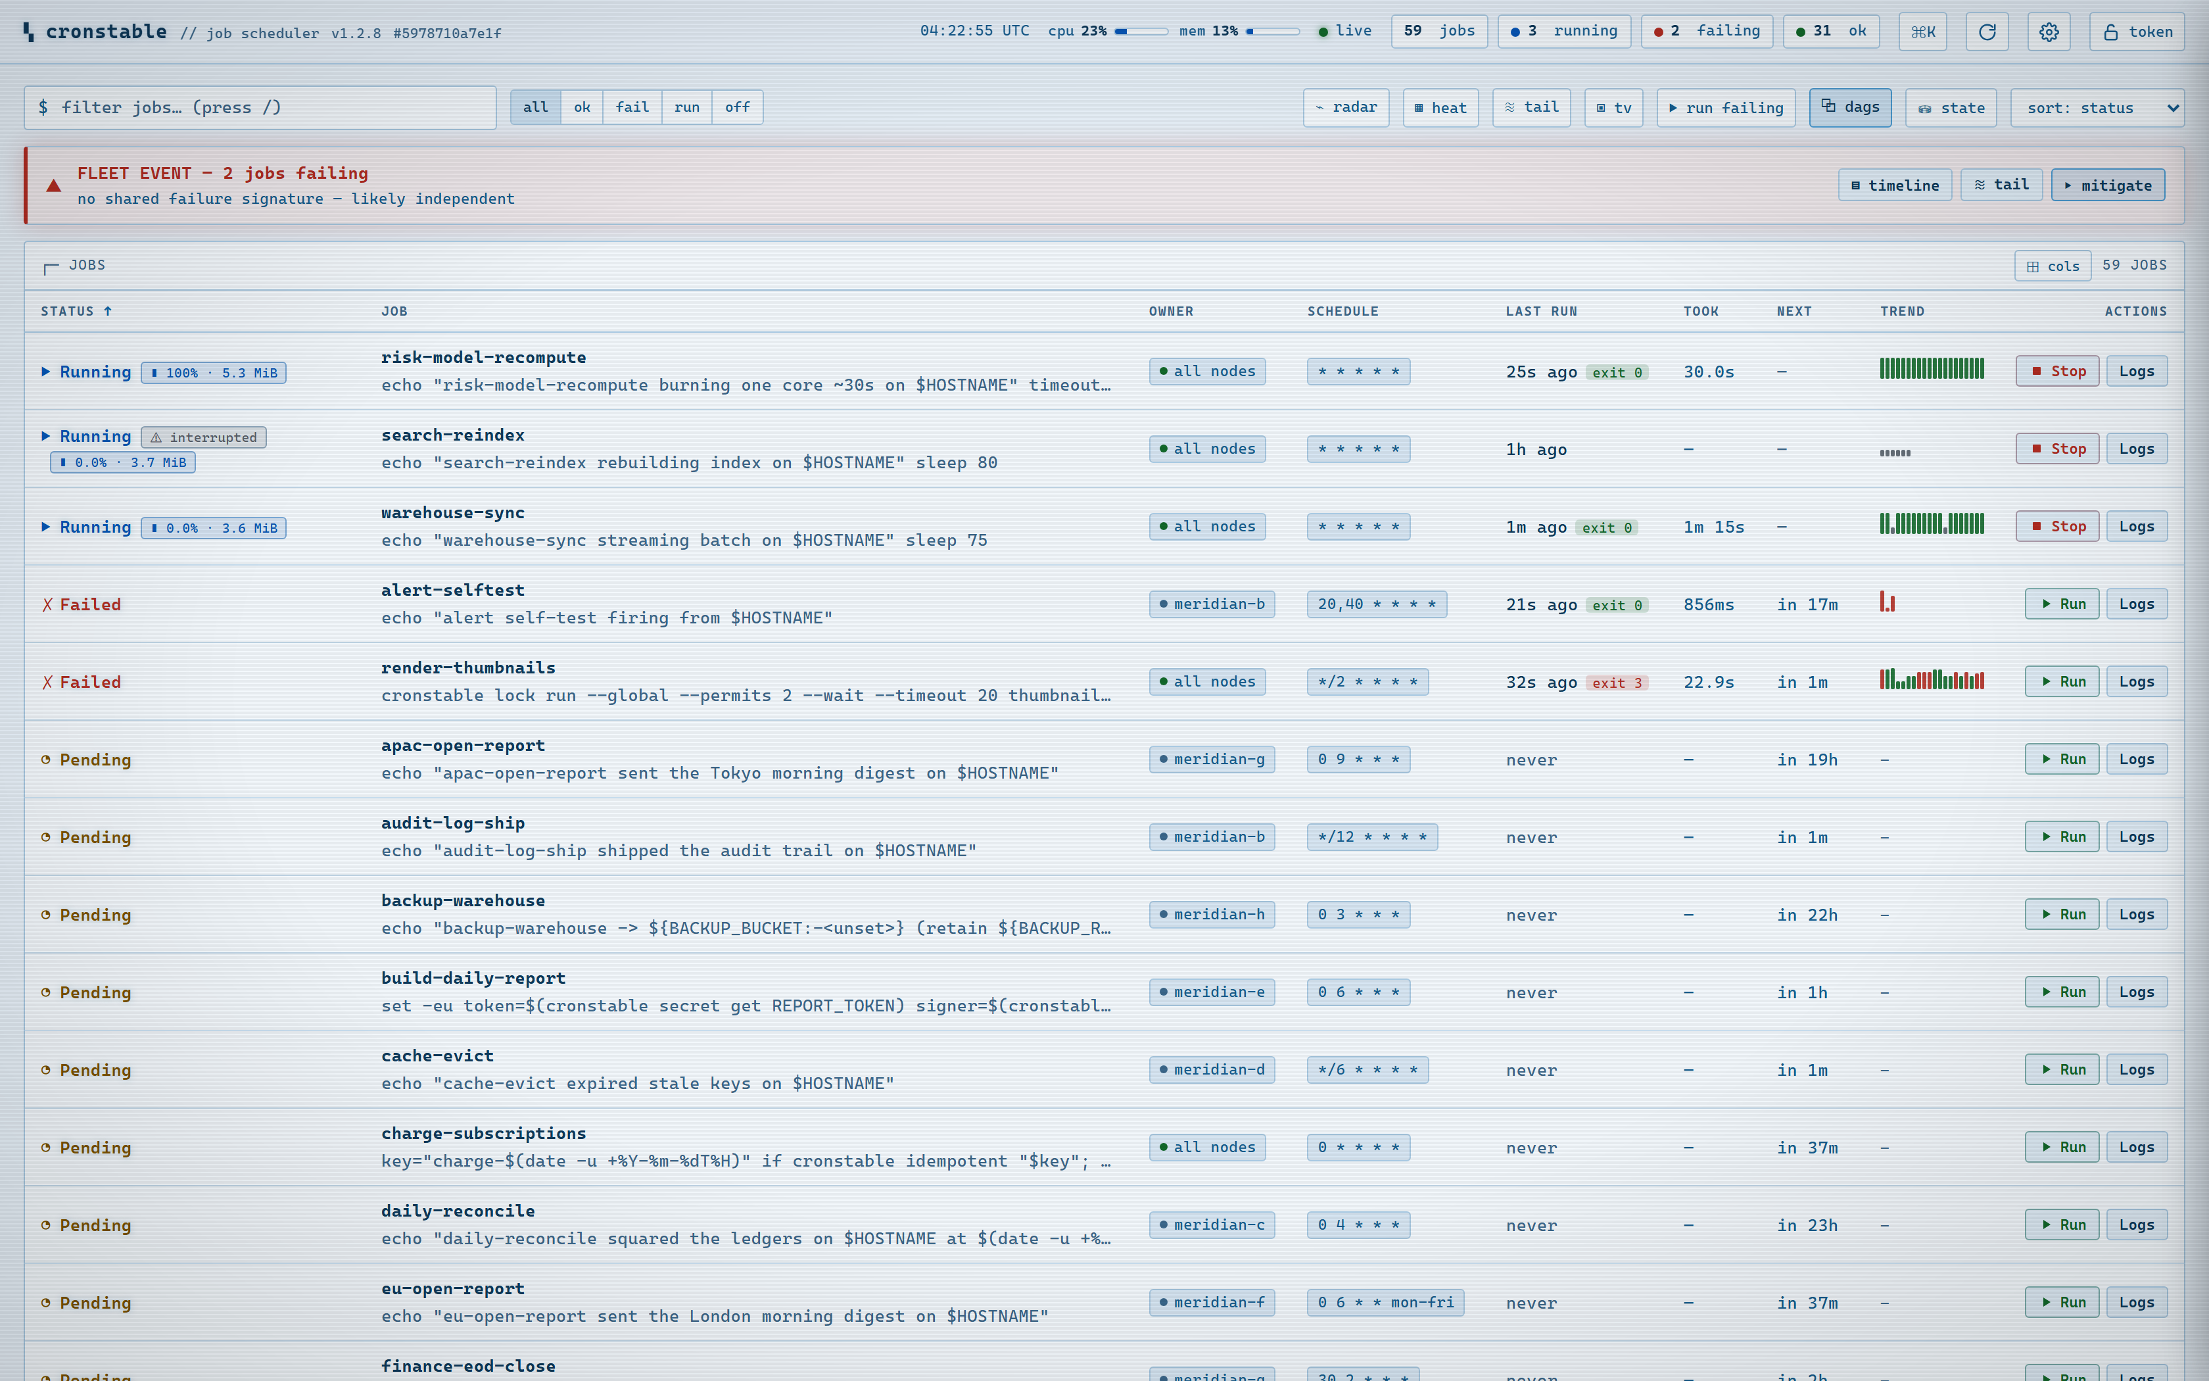Sort by STATUS column header
The image size is (2209, 1381).
[76, 312]
